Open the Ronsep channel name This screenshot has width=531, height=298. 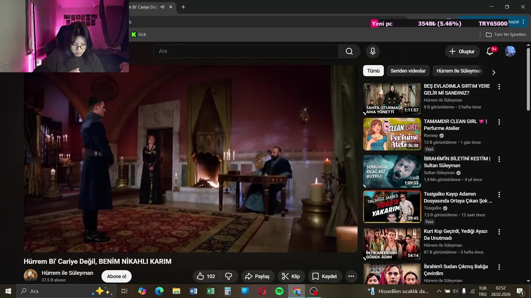(431, 135)
